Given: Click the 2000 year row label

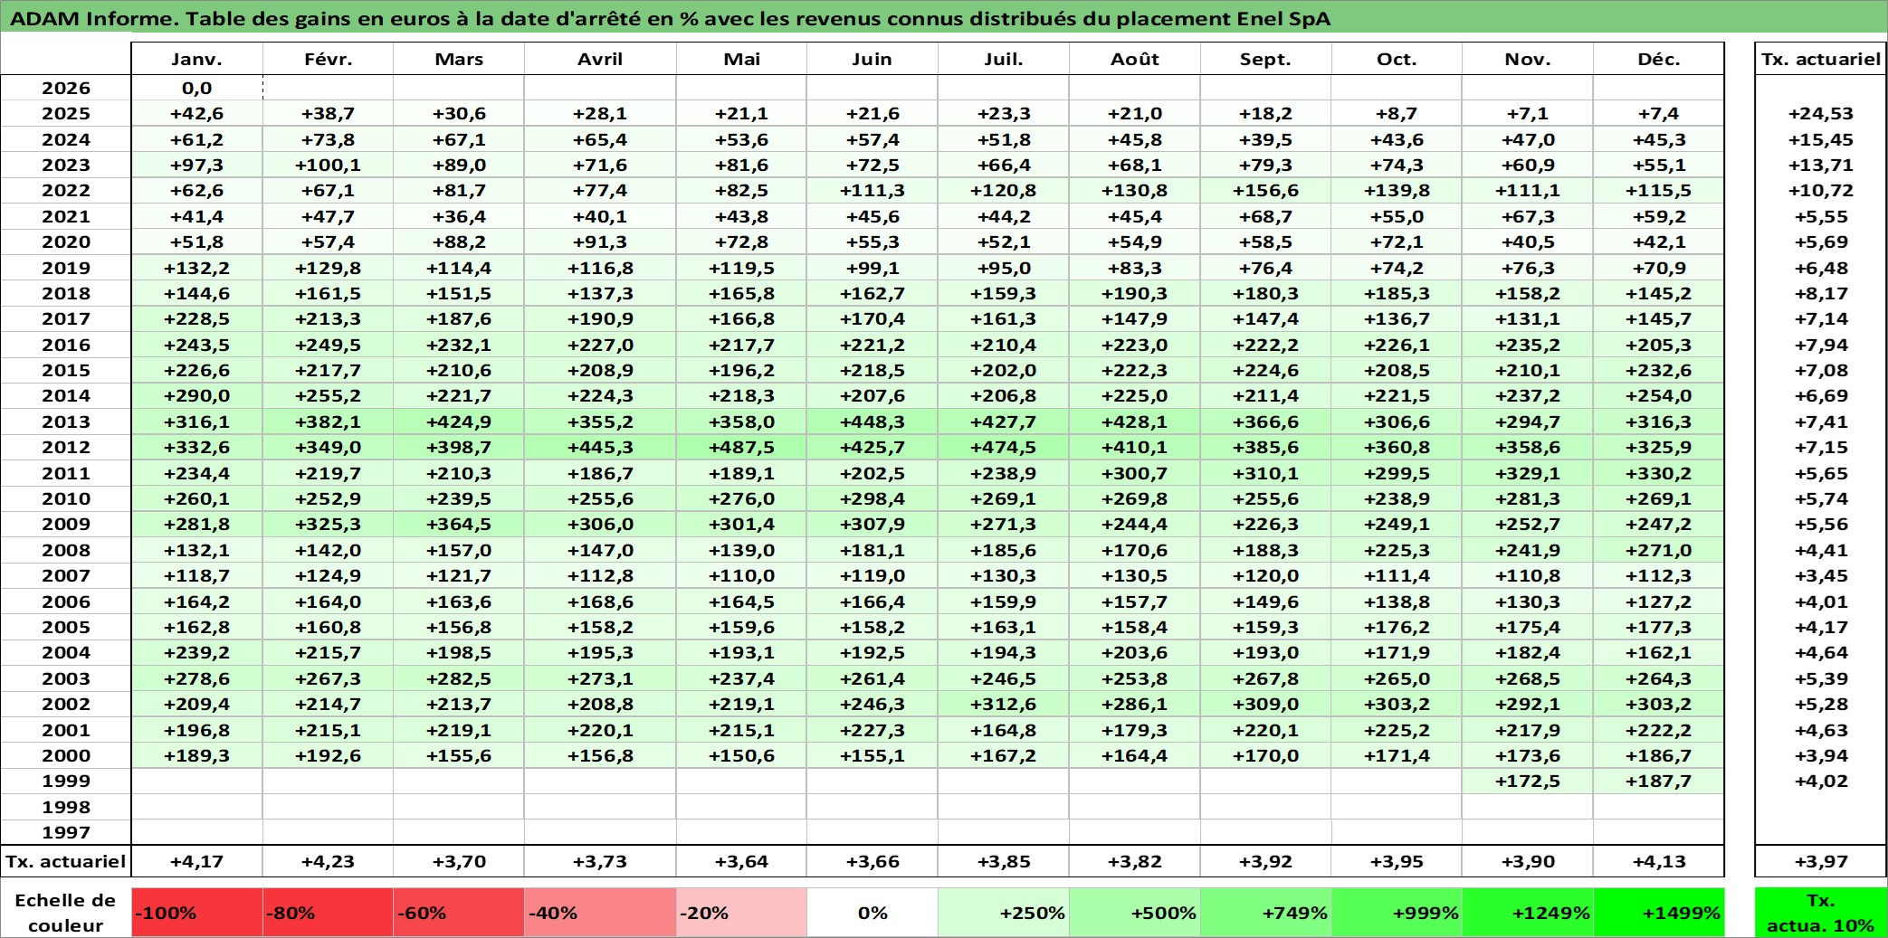Looking at the screenshot, I should (66, 755).
